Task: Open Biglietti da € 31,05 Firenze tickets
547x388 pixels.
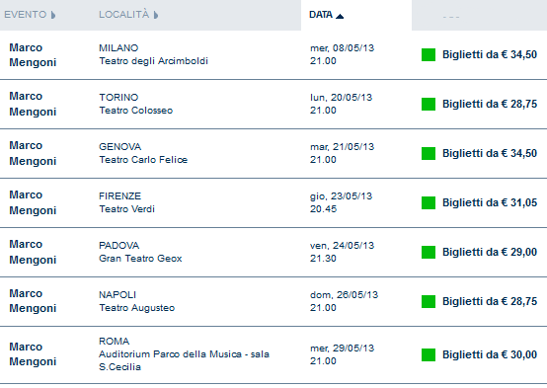Action: pyautogui.click(x=490, y=202)
